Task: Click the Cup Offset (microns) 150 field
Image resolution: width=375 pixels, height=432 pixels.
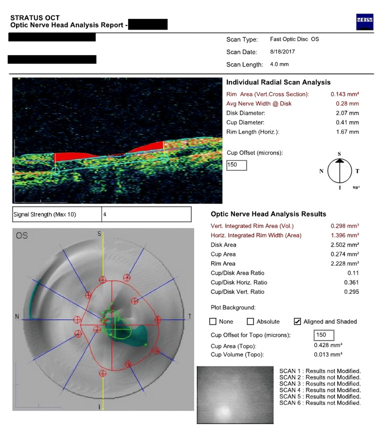Action: click(x=236, y=165)
